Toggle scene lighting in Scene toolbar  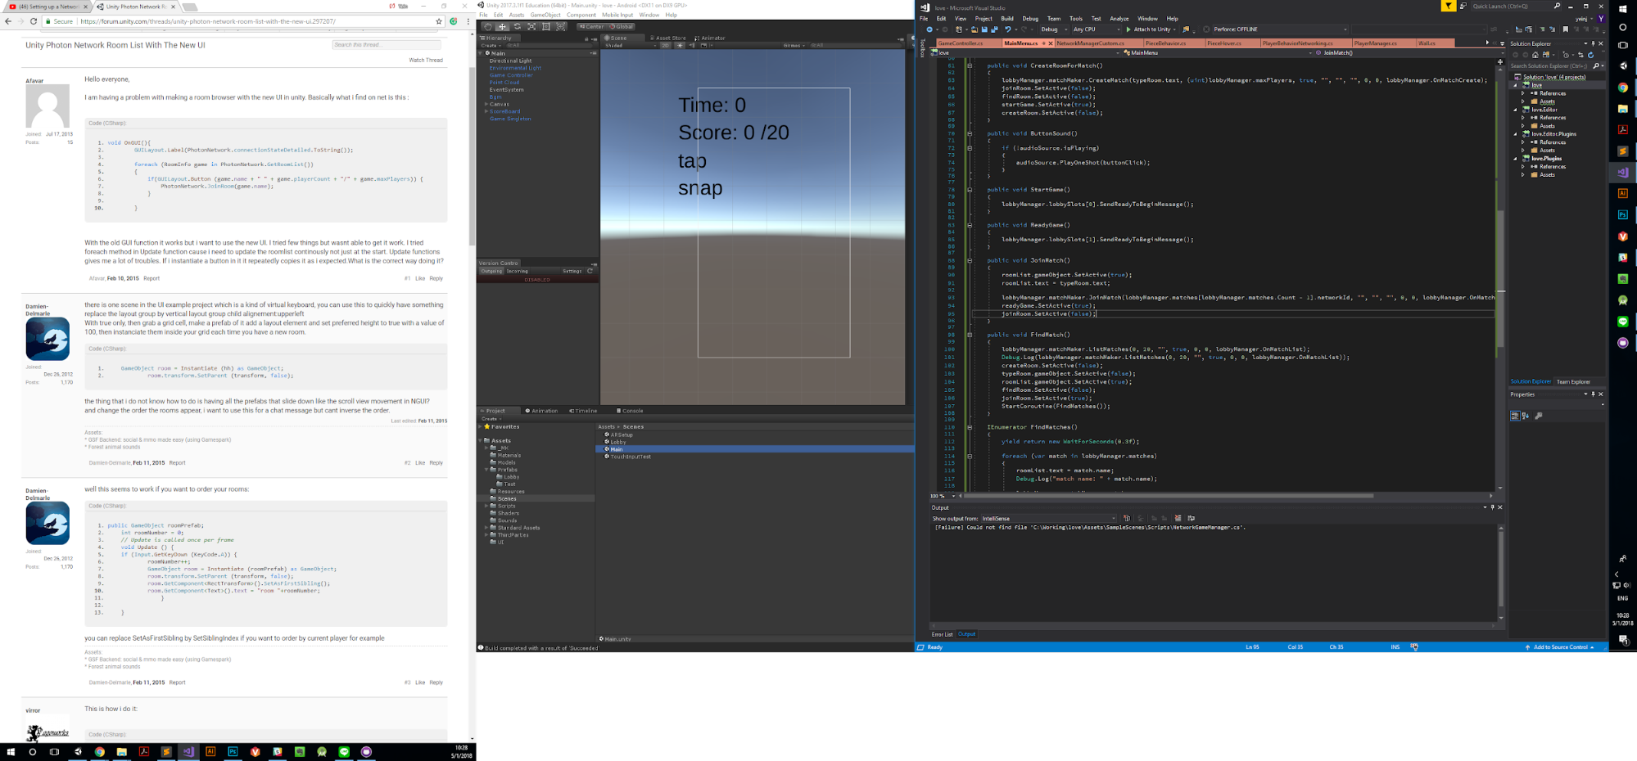(x=680, y=45)
